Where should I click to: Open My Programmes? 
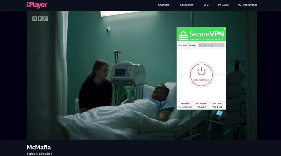pos(247,5)
